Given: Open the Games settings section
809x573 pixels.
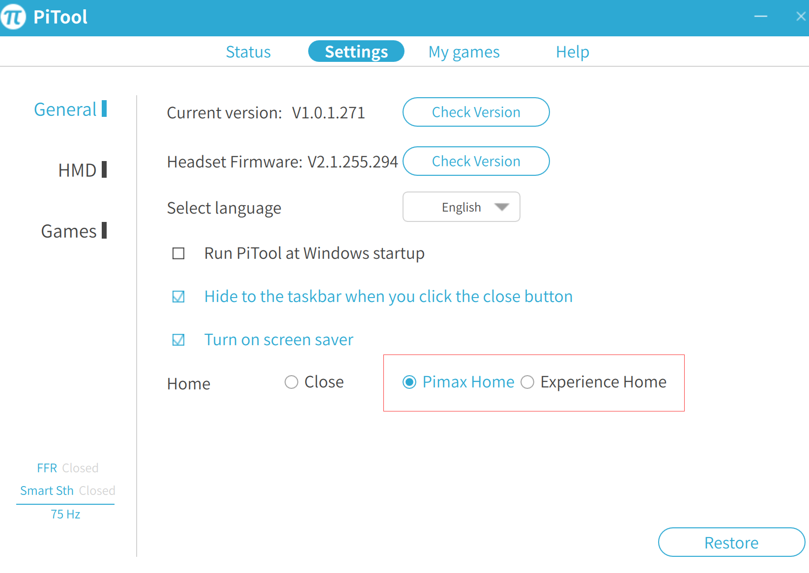Looking at the screenshot, I should pos(74,231).
